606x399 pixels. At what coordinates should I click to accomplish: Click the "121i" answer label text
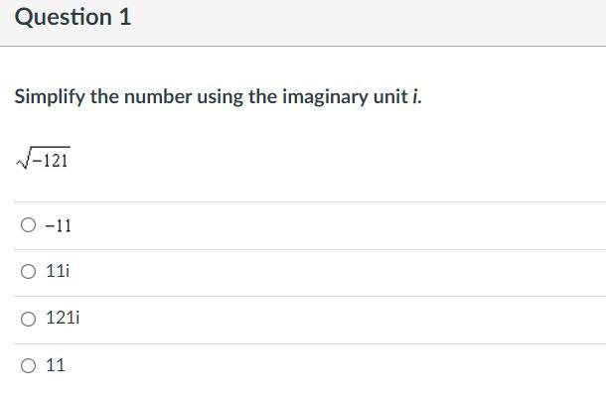click(63, 319)
